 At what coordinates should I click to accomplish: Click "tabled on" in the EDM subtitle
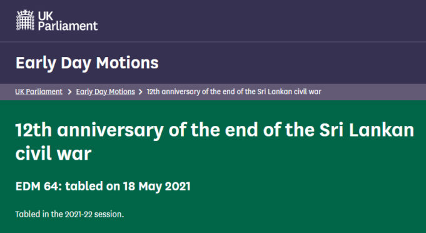92,187
